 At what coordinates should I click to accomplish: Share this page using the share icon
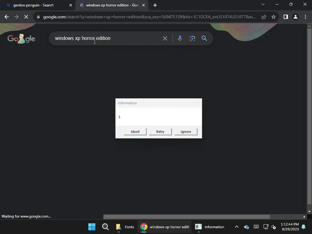[264, 17]
